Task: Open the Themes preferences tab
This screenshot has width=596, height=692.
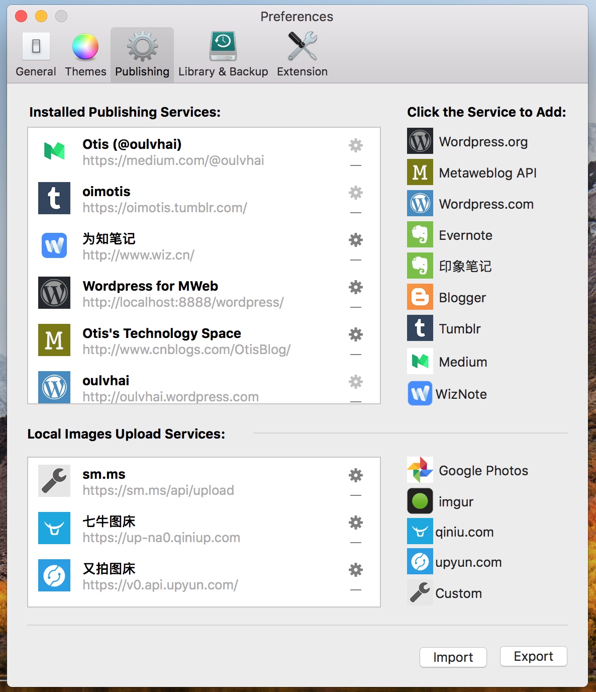Action: pos(85,55)
